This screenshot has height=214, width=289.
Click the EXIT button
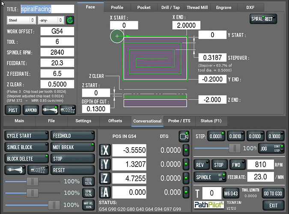(x=273, y=205)
